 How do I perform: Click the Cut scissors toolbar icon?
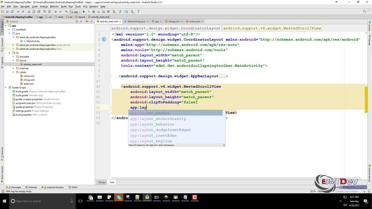29,12
